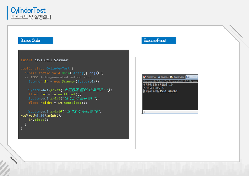This screenshot has width=249, height=176.
Task: Click the 'rad*rad*3.14*height);' line
Action: coord(41,115)
